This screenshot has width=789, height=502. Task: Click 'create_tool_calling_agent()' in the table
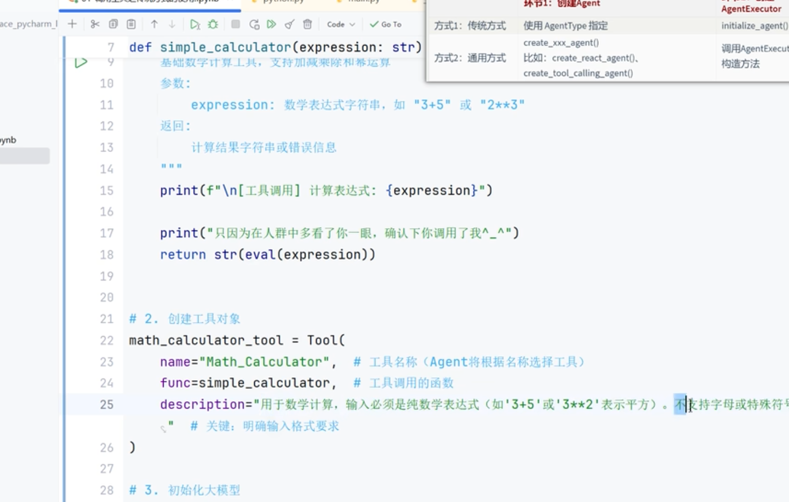pyautogui.click(x=578, y=73)
